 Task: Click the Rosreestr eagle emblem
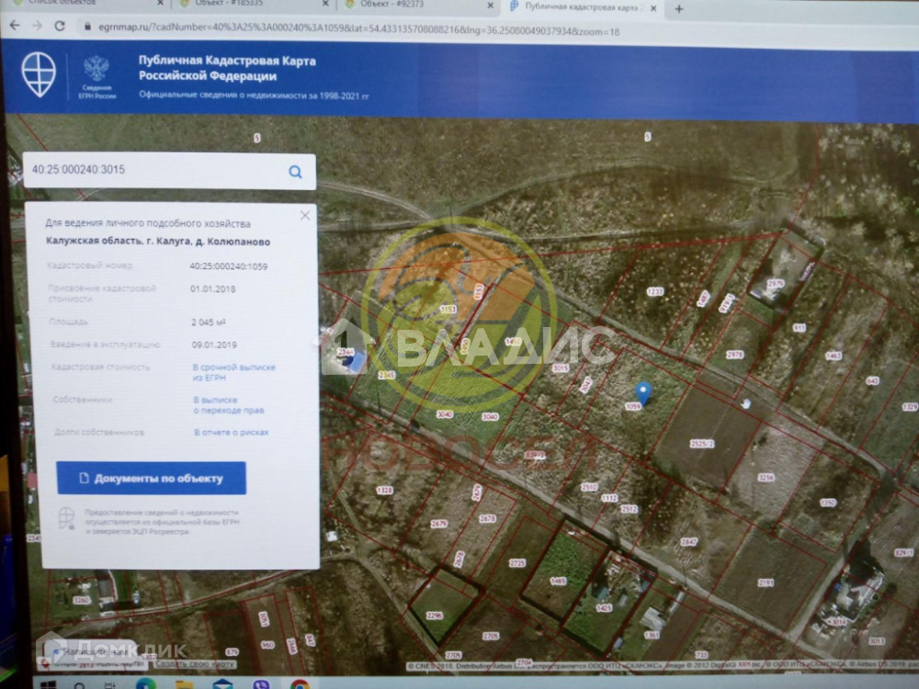point(96,70)
